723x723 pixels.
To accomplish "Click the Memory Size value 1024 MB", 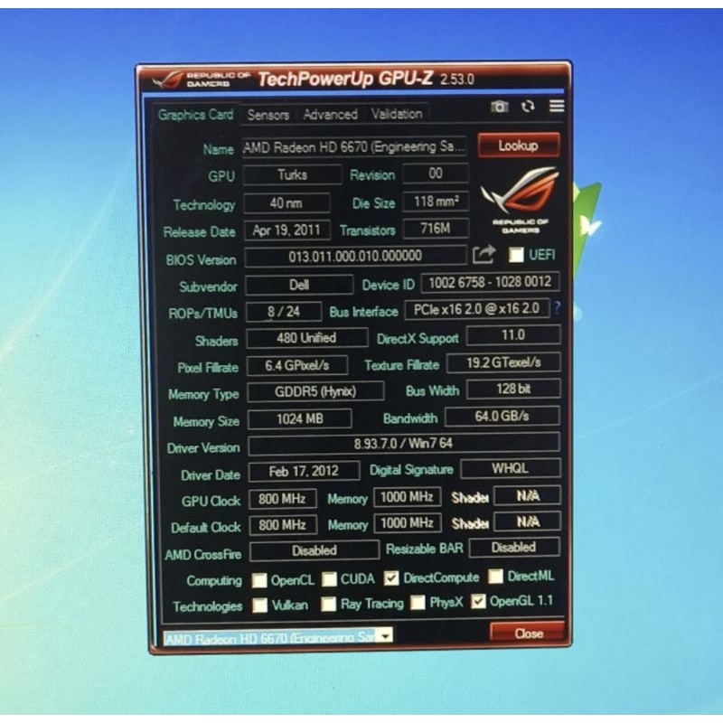I will point(300,419).
